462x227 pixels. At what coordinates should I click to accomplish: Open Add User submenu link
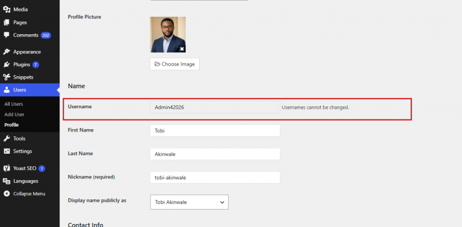tap(14, 114)
